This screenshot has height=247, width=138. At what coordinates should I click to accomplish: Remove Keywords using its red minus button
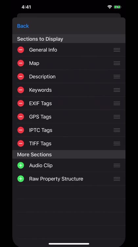tap(21, 90)
